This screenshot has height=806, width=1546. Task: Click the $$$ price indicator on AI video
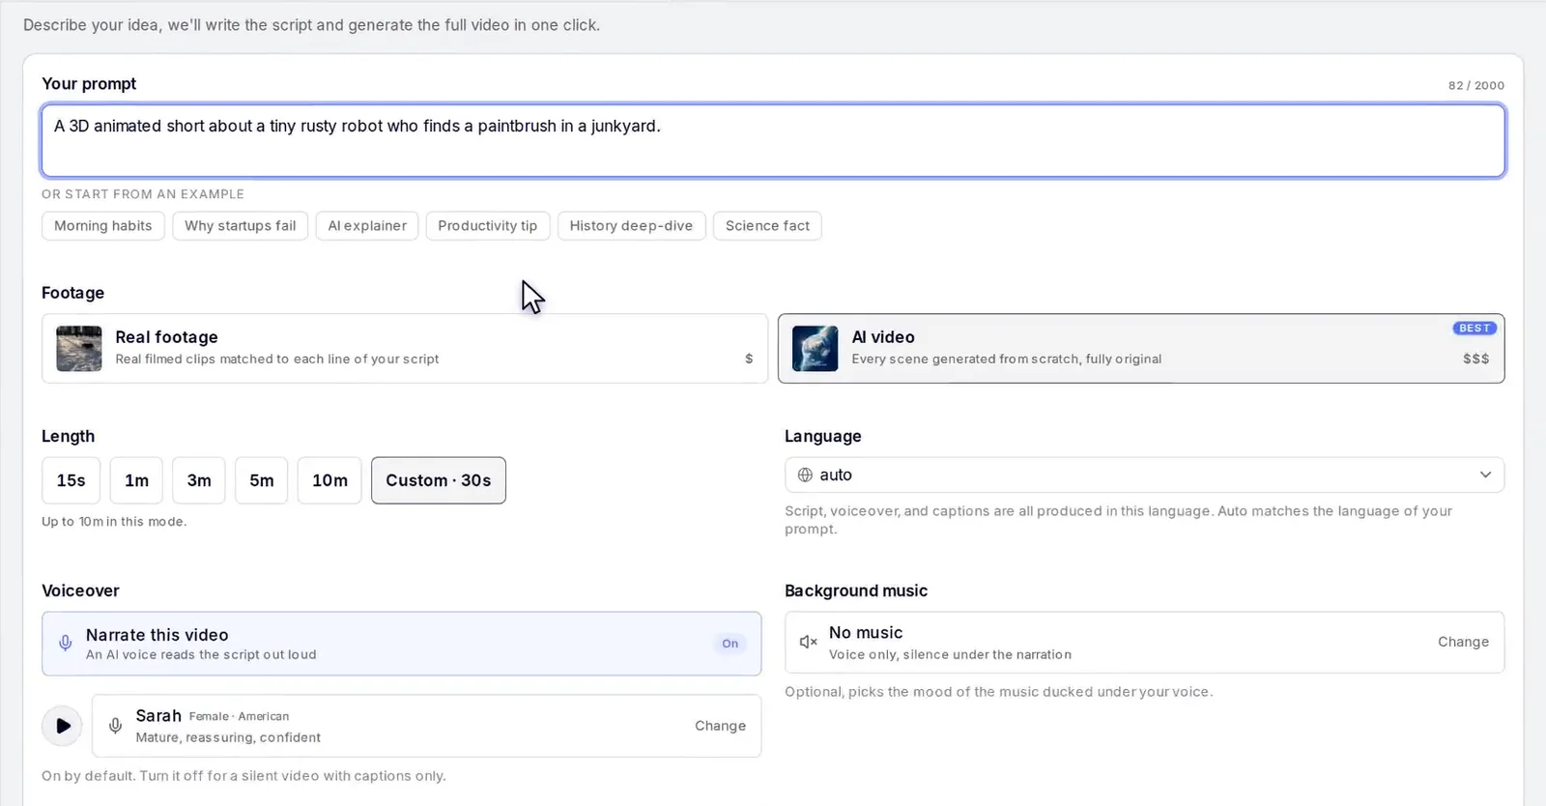(x=1475, y=359)
